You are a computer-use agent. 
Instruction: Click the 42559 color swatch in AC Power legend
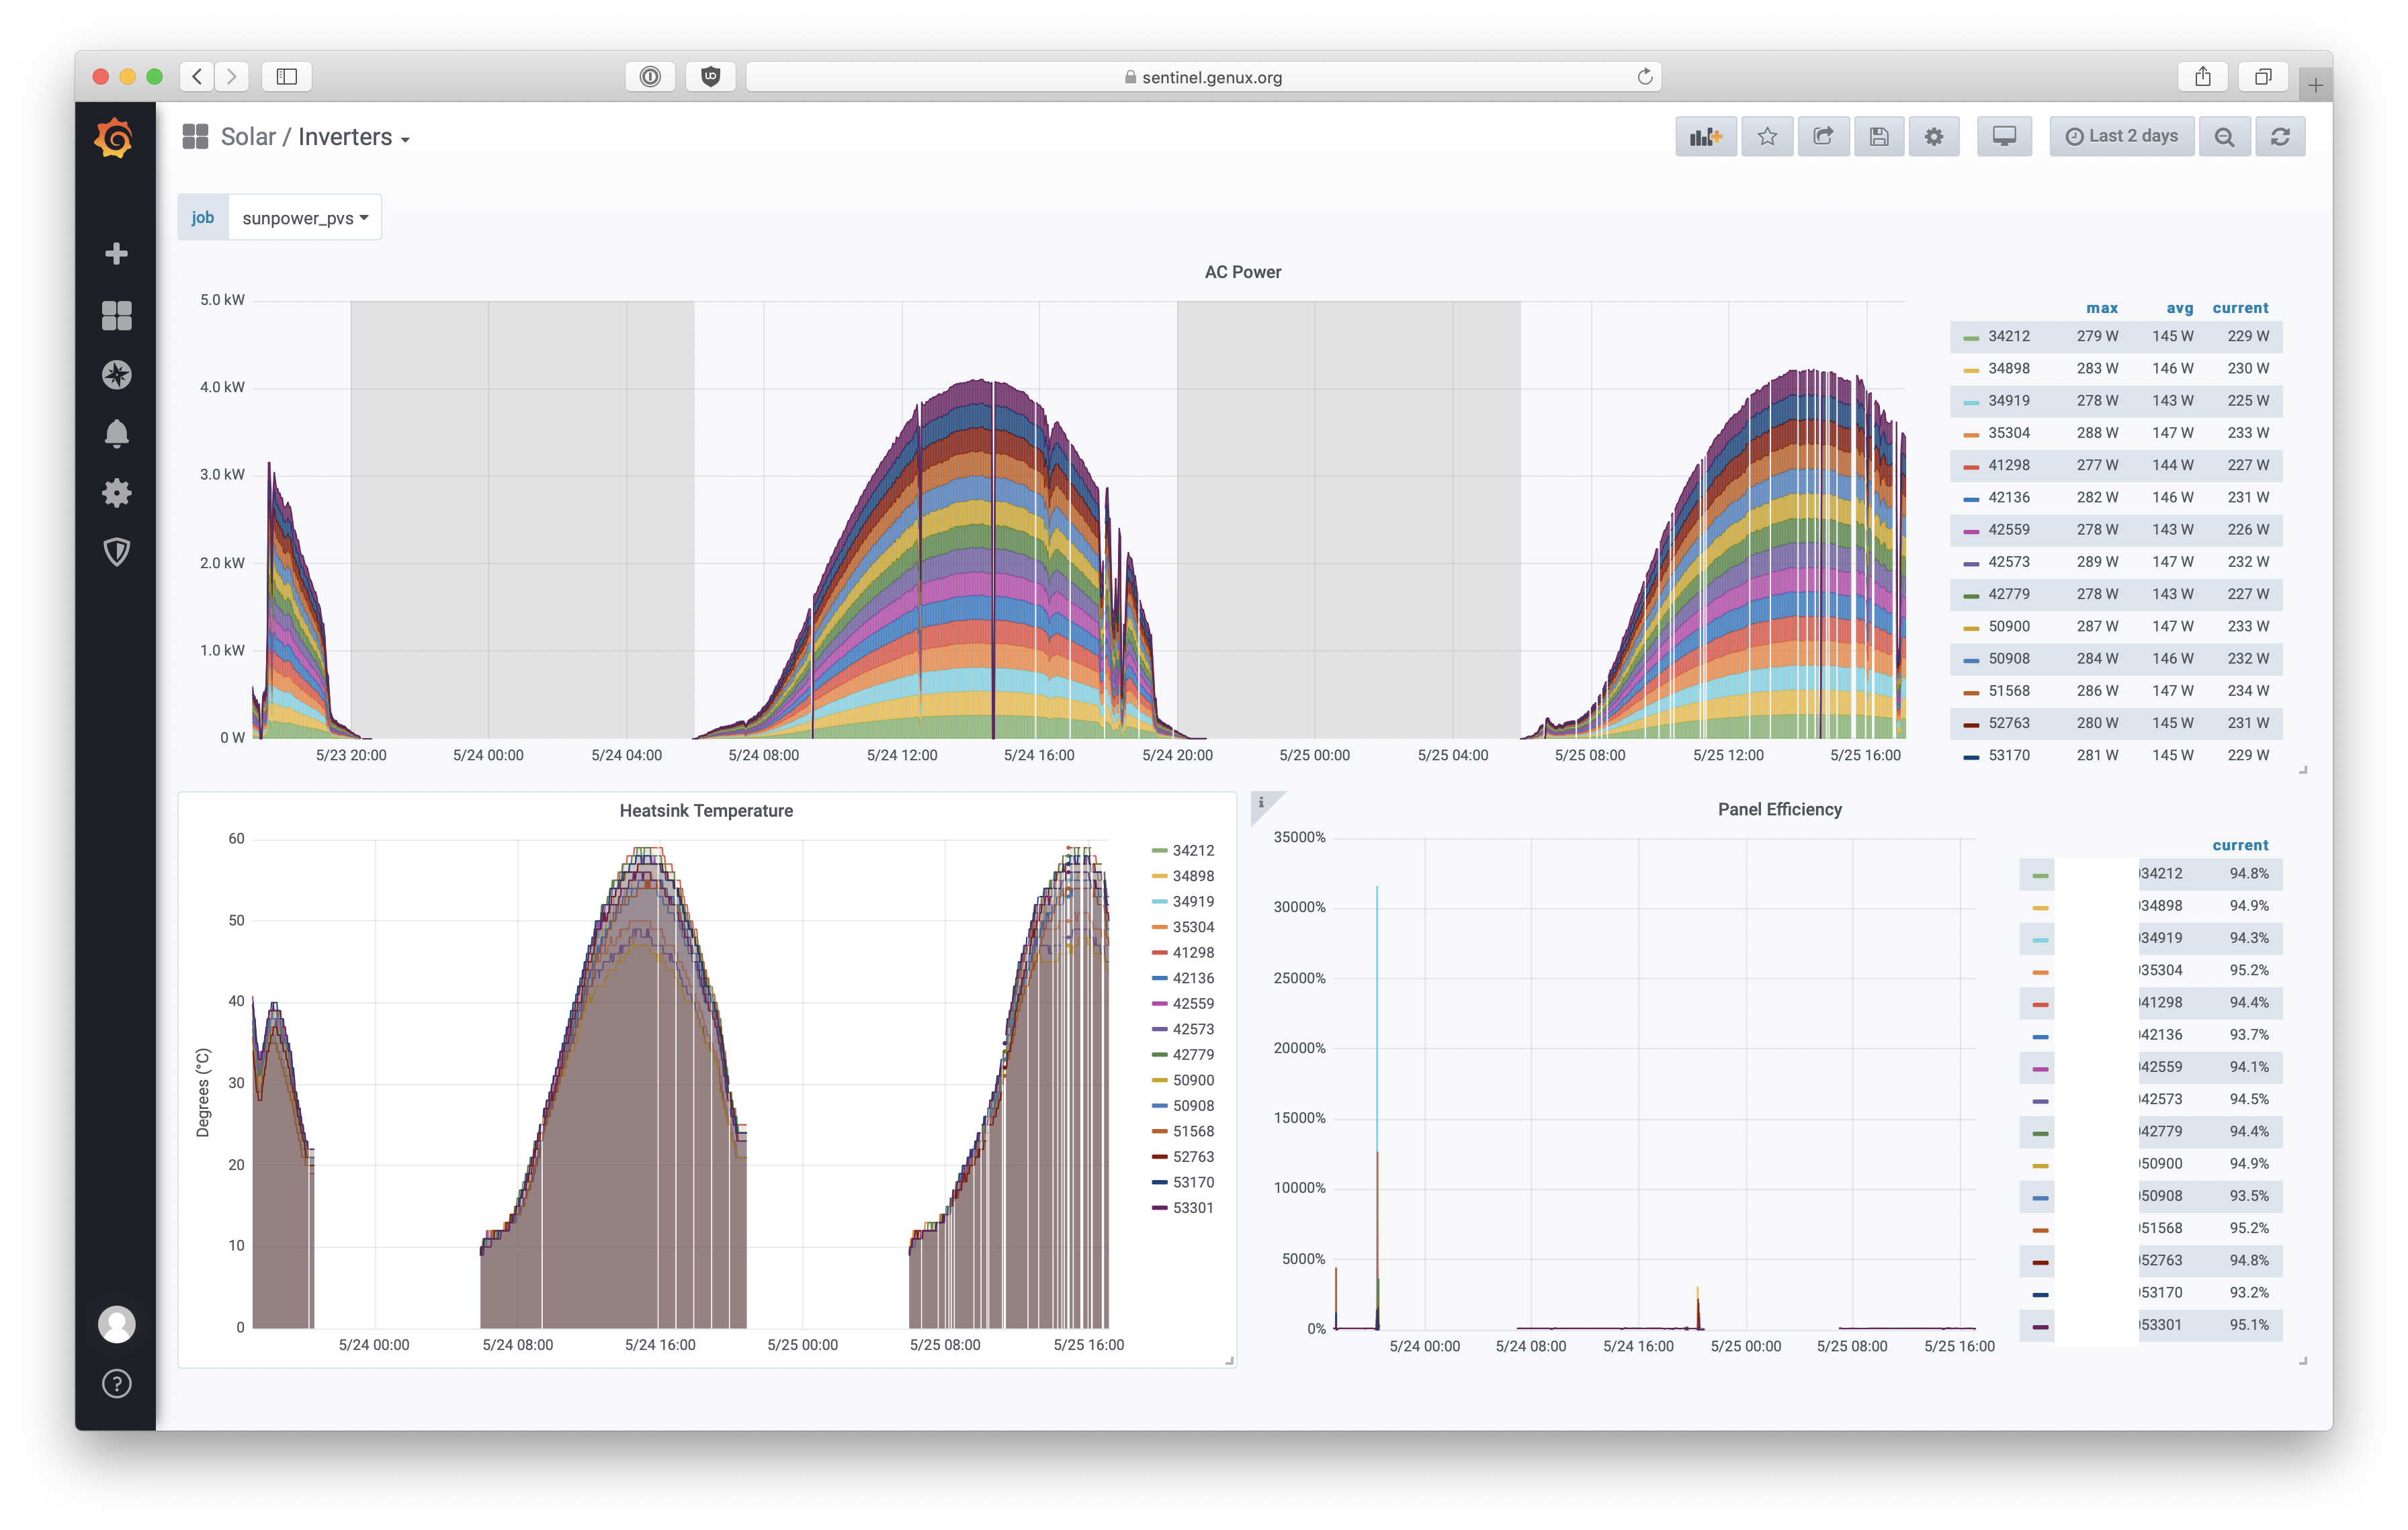[1971, 531]
